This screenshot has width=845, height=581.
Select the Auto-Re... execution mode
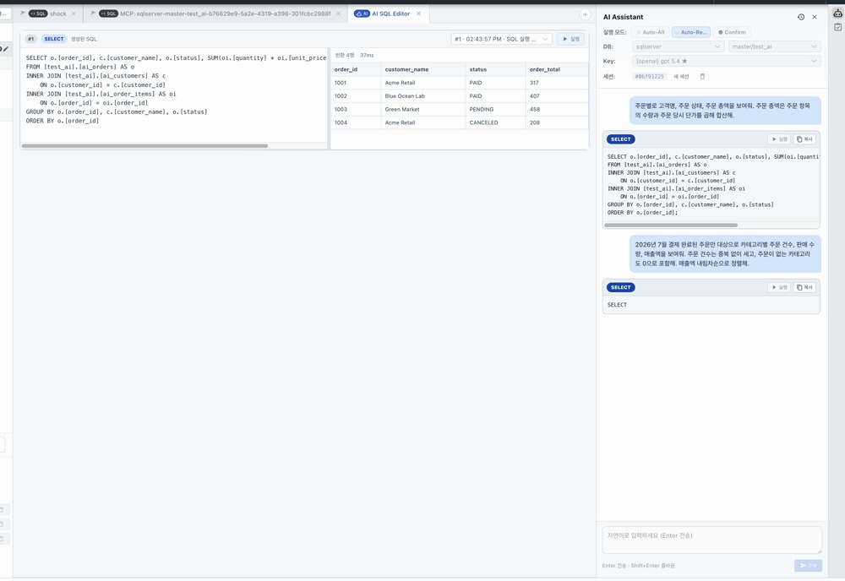(x=691, y=32)
